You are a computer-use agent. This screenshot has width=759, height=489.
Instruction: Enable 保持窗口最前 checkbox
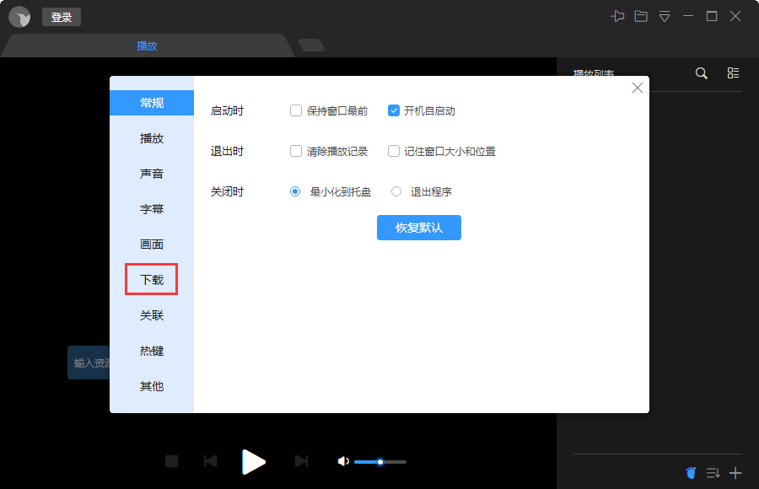(x=296, y=110)
